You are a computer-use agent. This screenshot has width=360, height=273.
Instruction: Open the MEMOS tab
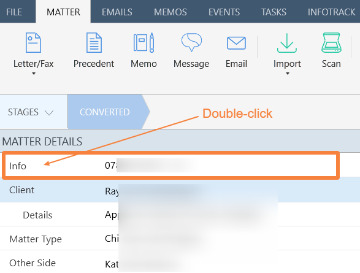pyautogui.click(x=170, y=12)
